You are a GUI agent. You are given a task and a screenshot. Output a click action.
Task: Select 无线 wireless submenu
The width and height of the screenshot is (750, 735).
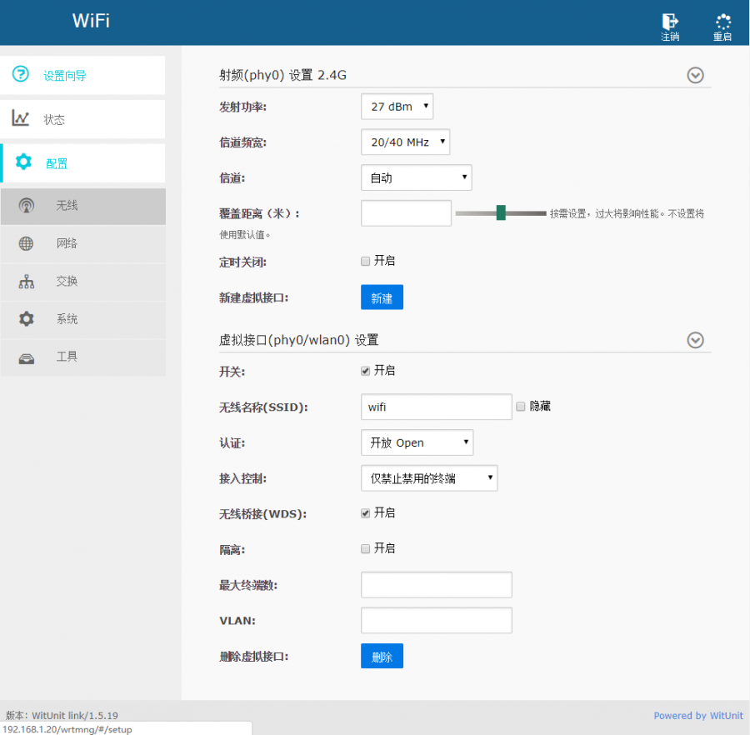click(x=83, y=207)
